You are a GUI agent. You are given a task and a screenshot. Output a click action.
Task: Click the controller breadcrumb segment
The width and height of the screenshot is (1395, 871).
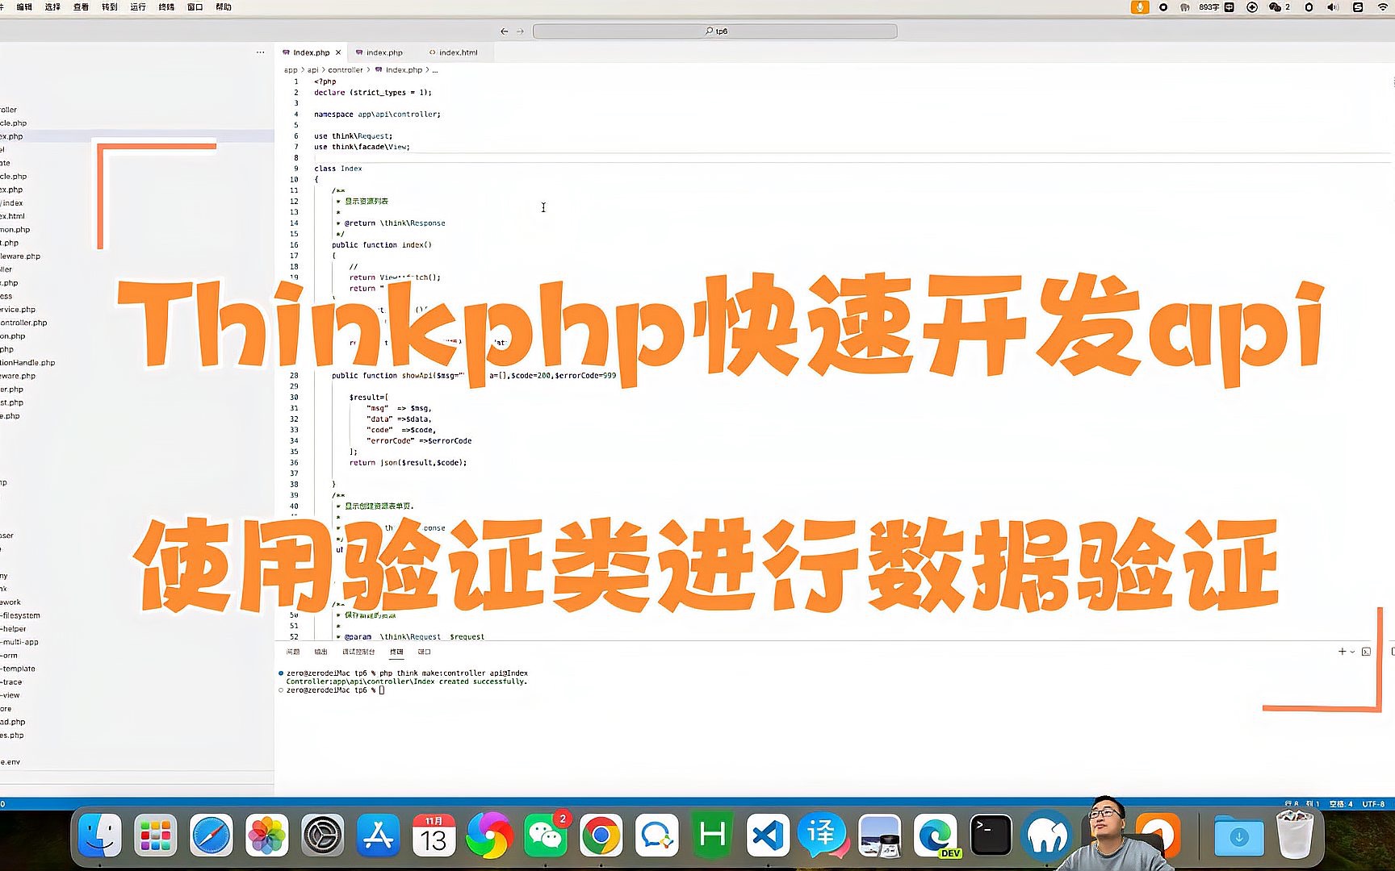point(346,70)
